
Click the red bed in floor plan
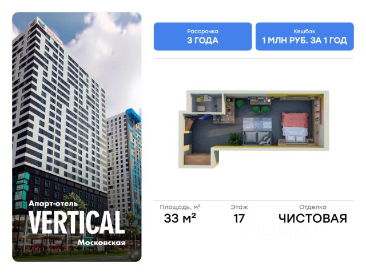coord(295,127)
